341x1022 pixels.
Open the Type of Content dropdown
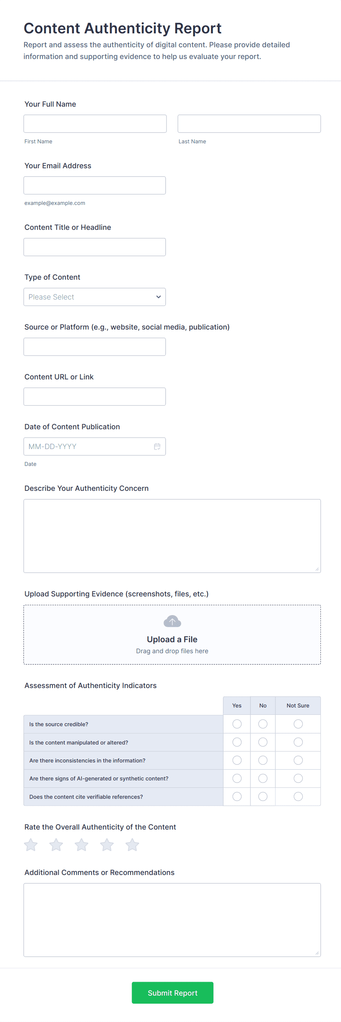95,297
